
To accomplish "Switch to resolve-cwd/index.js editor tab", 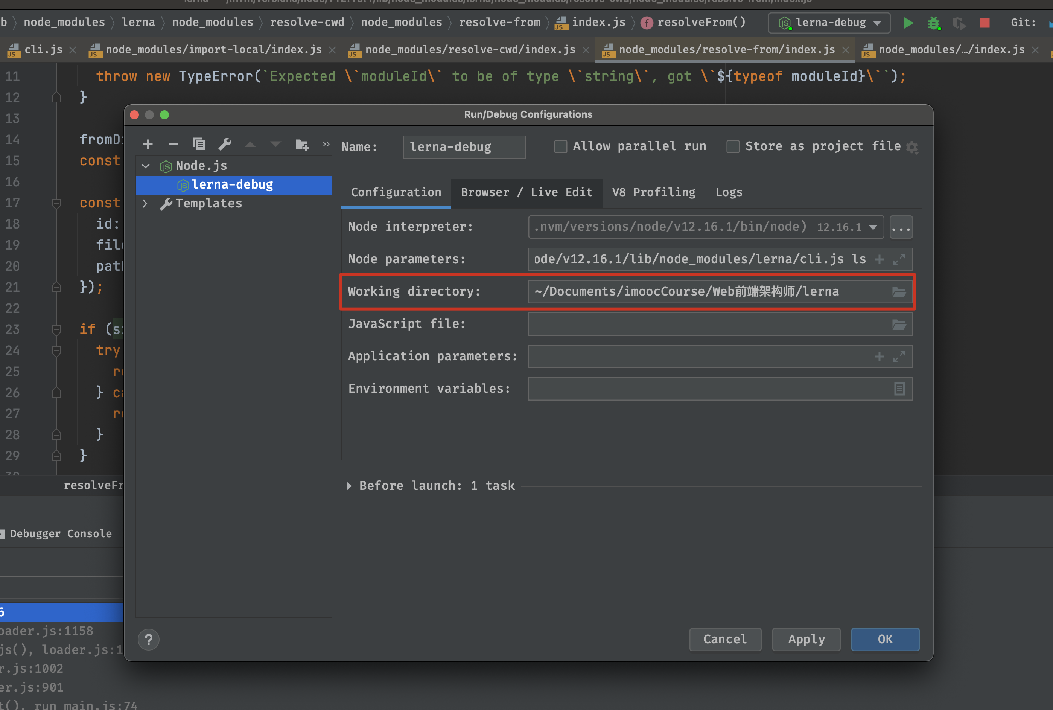I will pos(470,50).
